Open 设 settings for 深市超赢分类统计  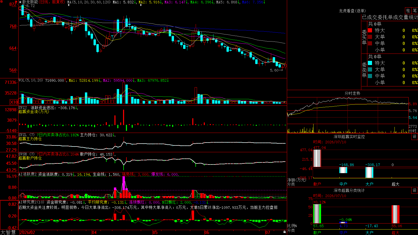coord(415,190)
